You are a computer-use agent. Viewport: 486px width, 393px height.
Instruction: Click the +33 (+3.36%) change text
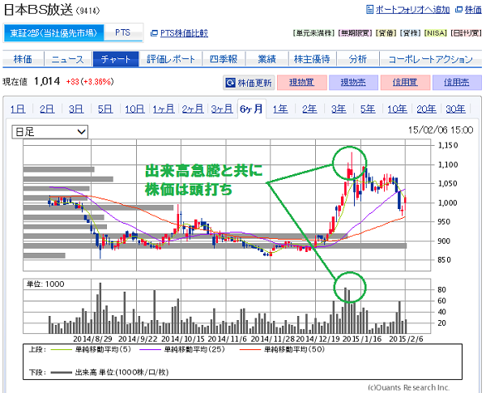pyautogui.click(x=90, y=82)
